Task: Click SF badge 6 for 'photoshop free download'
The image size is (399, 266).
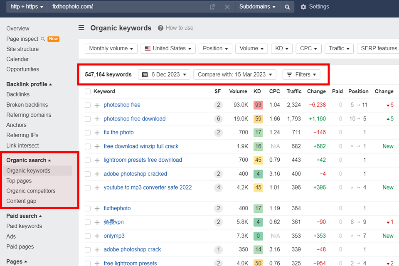Action: coord(218,118)
